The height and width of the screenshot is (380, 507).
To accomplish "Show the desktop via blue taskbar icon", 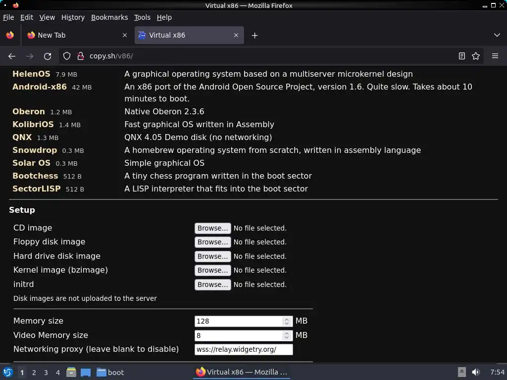I will coord(85,372).
